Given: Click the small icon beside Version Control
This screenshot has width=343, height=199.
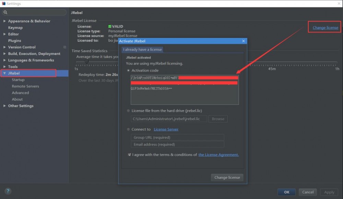Looking at the screenshot, I should tap(64, 47).
